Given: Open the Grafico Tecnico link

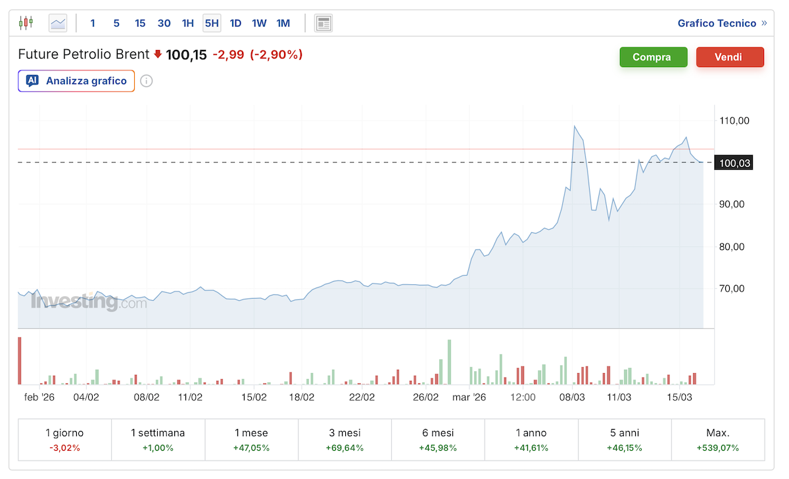Looking at the screenshot, I should (717, 23).
